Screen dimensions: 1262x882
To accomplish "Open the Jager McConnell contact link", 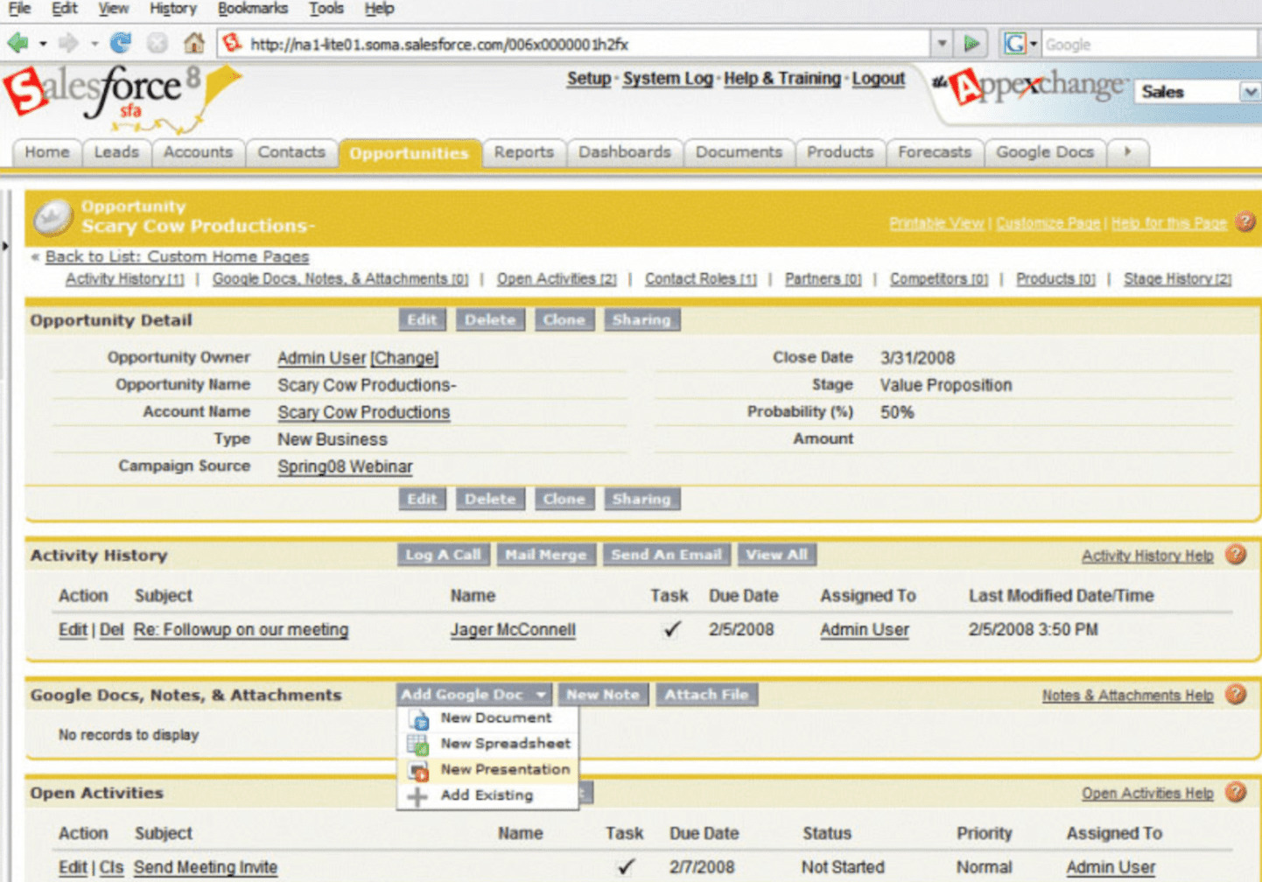I will [x=513, y=630].
